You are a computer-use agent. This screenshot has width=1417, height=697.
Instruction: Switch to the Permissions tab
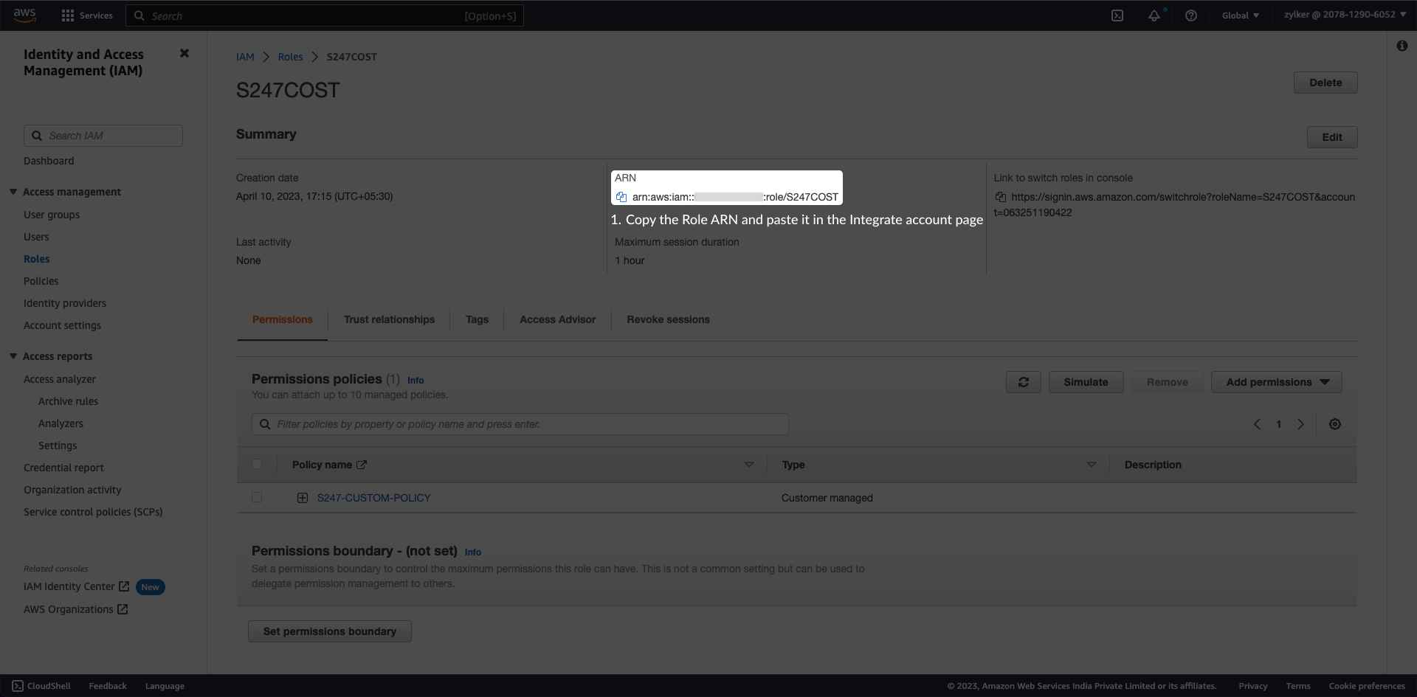coord(283,319)
